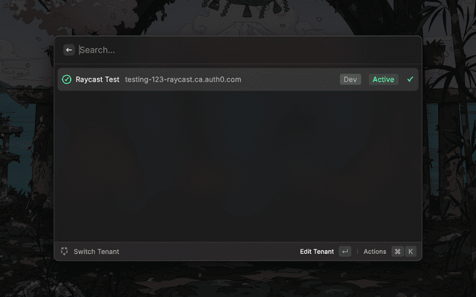This screenshot has height=297, width=476.
Task: Click the empty list area below tenant
Action: (x=238, y=166)
